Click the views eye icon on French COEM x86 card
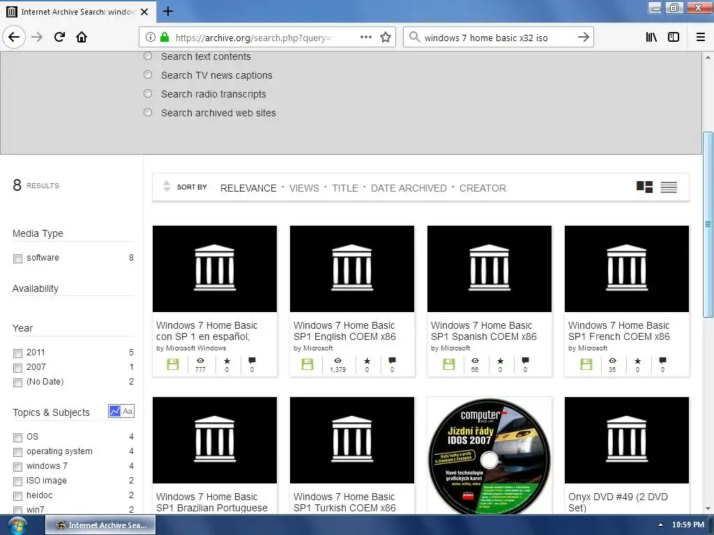714x535 pixels. pos(612,360)
